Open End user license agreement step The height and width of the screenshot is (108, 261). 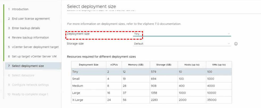(31, 19)
